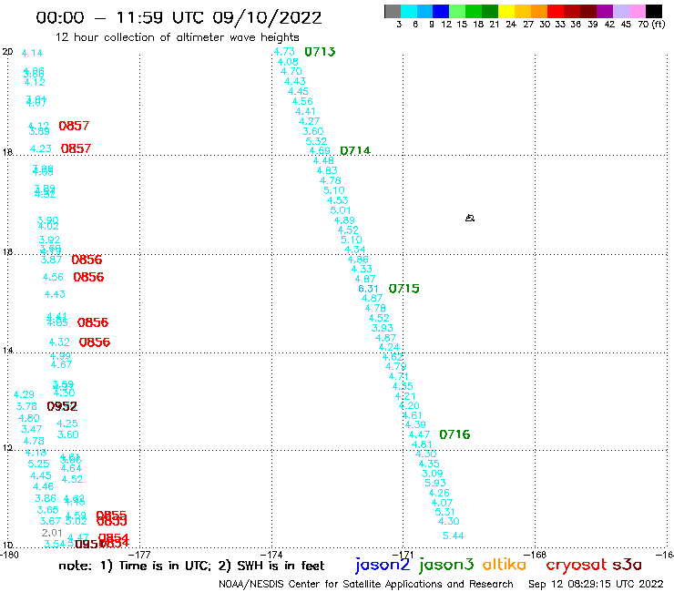Screen dimensions: 674x592
Task: Click the 5.93 wave height value
Action: pos(435,483)
